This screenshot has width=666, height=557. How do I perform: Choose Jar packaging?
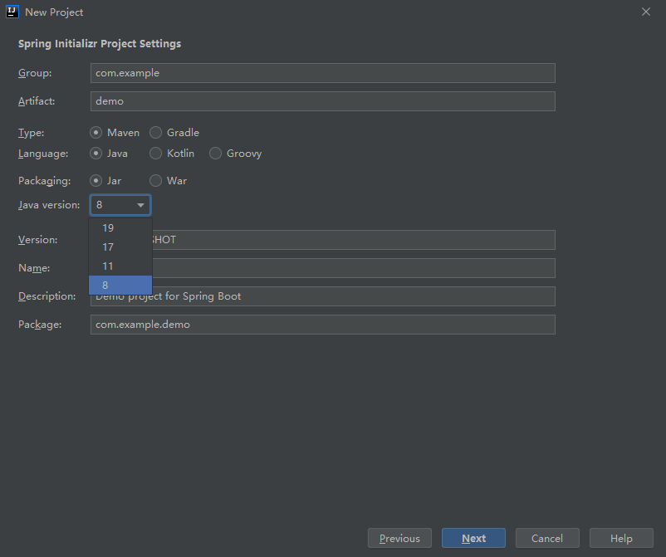coord(96,180)
